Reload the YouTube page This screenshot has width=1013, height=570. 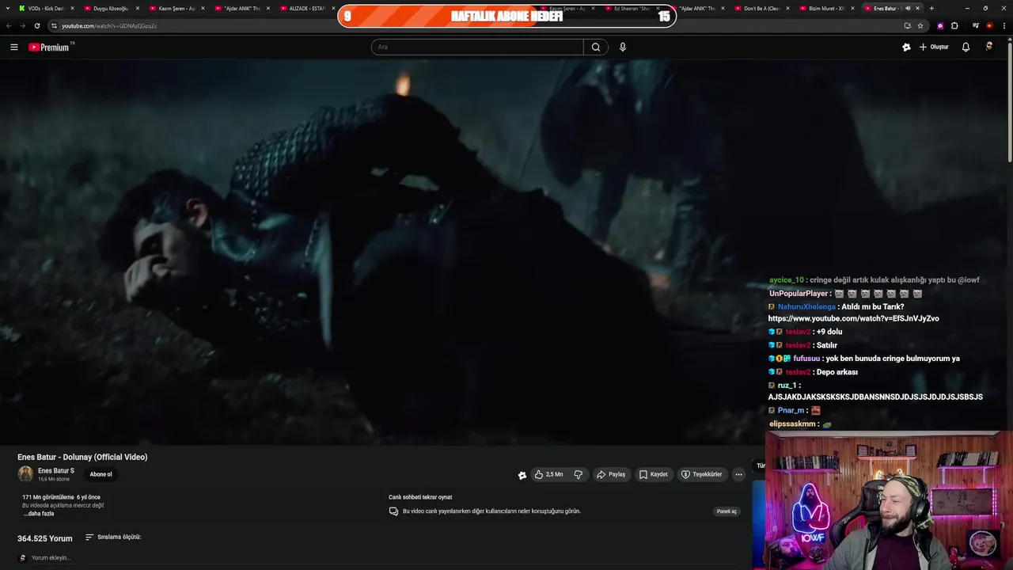coord(37,25)
